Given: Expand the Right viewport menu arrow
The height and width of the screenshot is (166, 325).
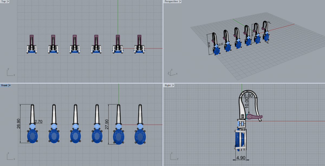Looking at the screenshot, I should 173,85.
